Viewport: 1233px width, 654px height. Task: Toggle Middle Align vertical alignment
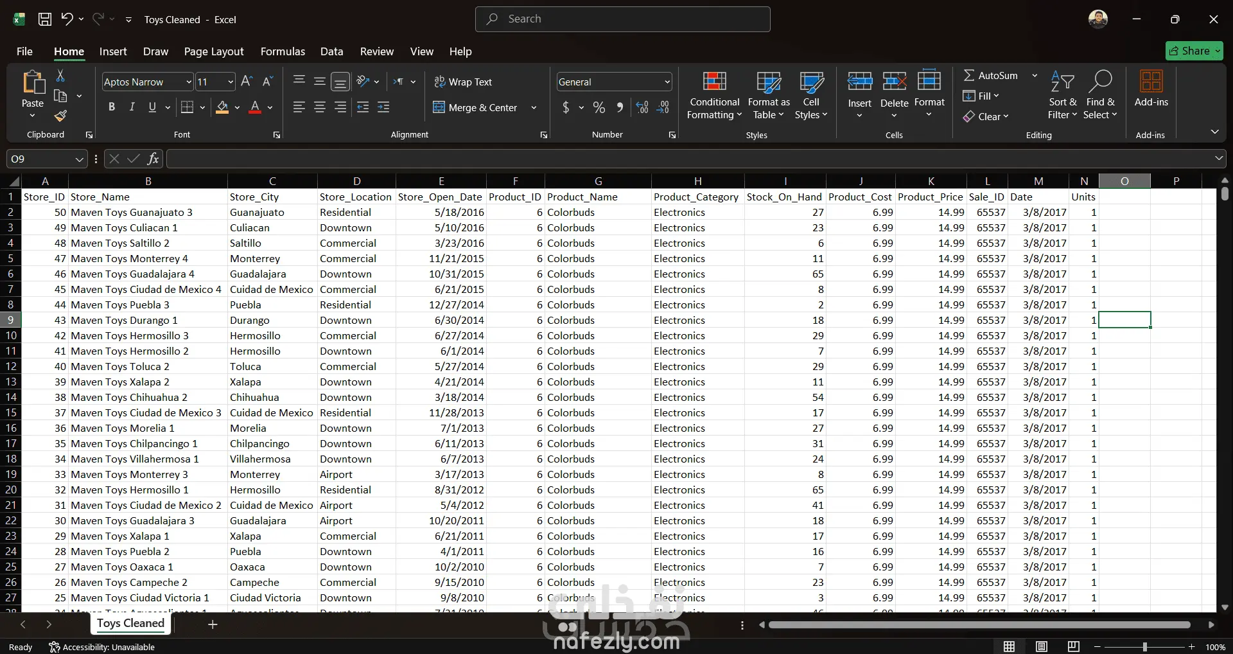pyautogui.click(x=320, y=82)
